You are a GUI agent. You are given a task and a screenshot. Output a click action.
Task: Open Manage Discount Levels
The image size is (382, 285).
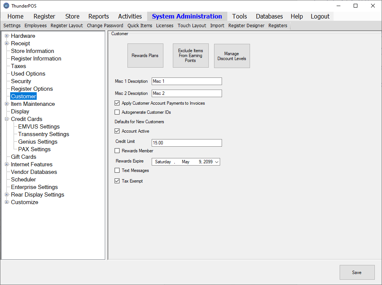coord(232,56)
